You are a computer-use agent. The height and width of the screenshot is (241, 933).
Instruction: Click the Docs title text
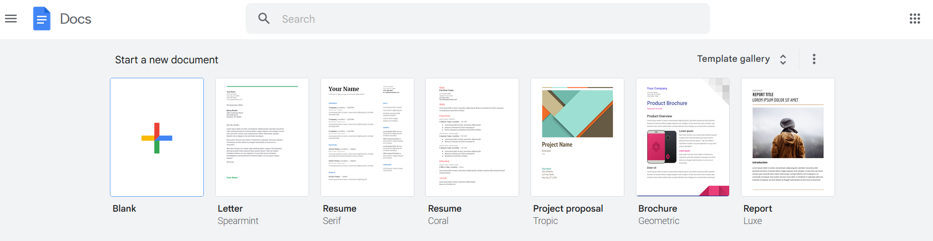pyautogui.click(x=76, y=19)
